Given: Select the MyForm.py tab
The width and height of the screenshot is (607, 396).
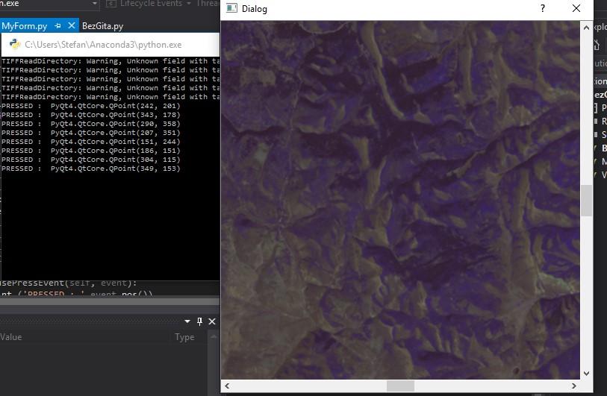Looking at the screenshot, I should (25, 26).
